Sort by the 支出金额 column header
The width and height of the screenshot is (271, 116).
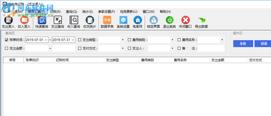228,60
